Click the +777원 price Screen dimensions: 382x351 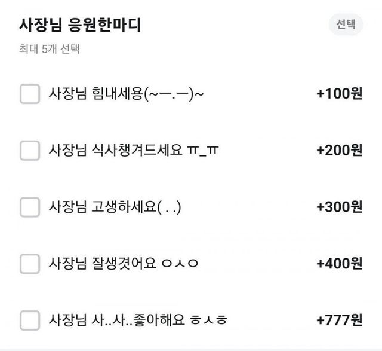[x=339, y=320]
